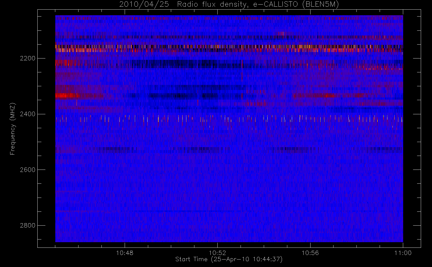Click the 'Start Time (25-Apr-10 10:44:37)' axis title
The image size is (432, 267).
[x=229, y=259]
